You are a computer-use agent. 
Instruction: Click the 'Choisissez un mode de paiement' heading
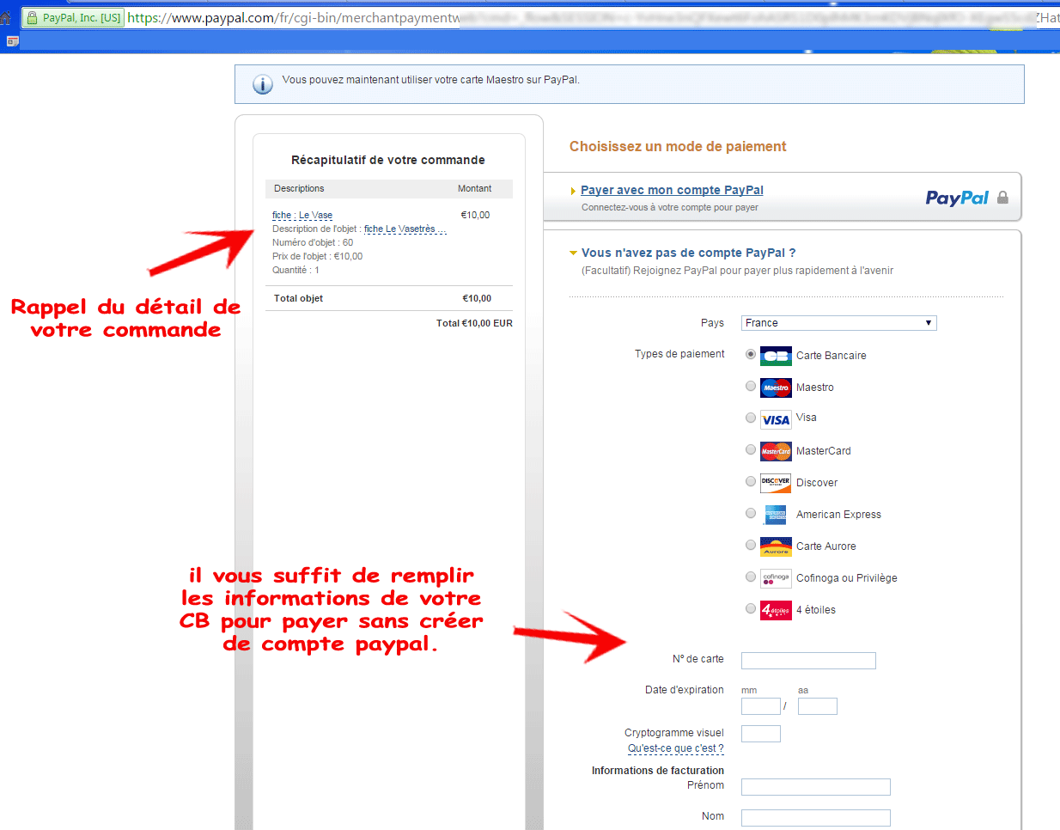tap(678, 147)
